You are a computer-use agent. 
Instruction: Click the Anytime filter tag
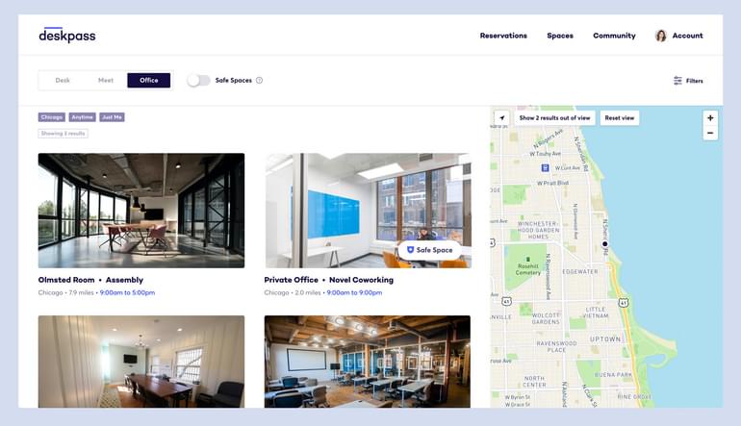coord(82,117)
